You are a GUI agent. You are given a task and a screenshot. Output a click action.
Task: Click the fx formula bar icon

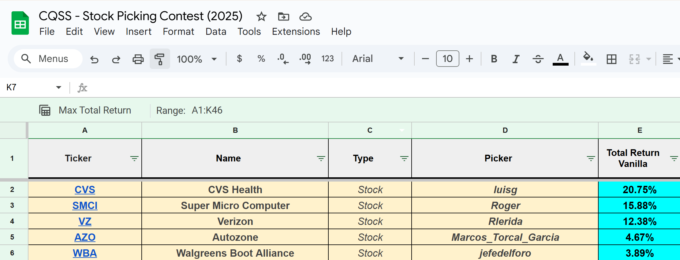coord(82,88)
